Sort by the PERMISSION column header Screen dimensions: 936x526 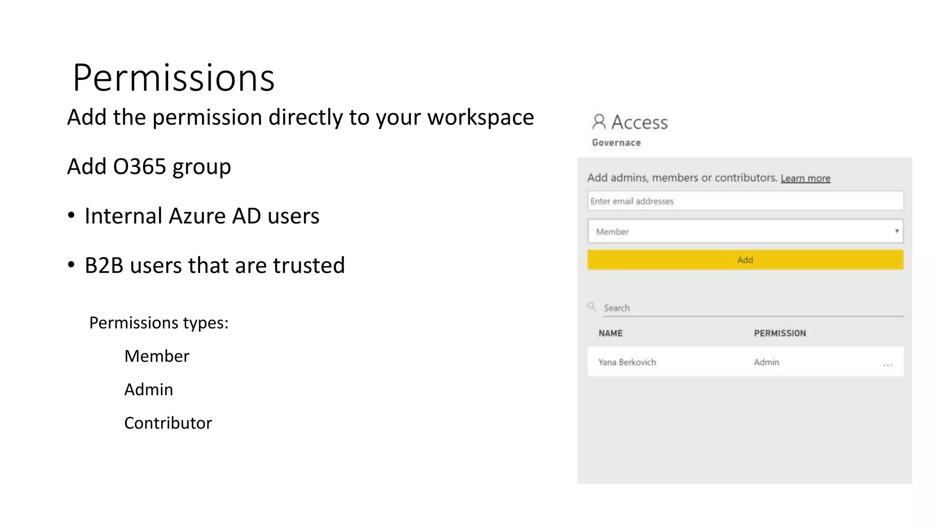pyautogui.click(x=780, y=333)
